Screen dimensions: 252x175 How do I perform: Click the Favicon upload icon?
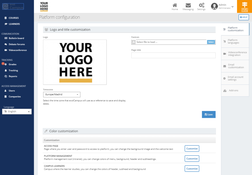134,42
